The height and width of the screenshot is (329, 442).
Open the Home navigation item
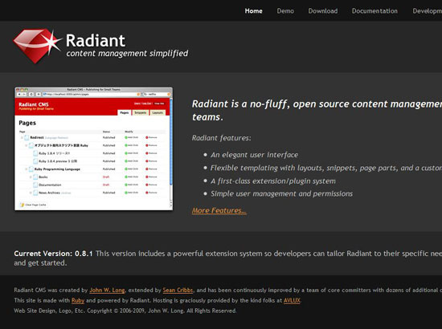point(253,11)
